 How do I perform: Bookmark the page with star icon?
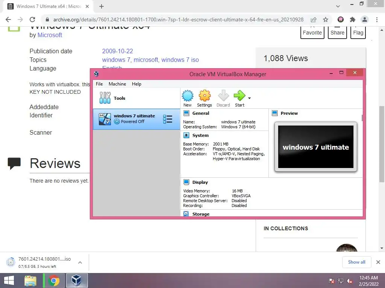(326, 19)
